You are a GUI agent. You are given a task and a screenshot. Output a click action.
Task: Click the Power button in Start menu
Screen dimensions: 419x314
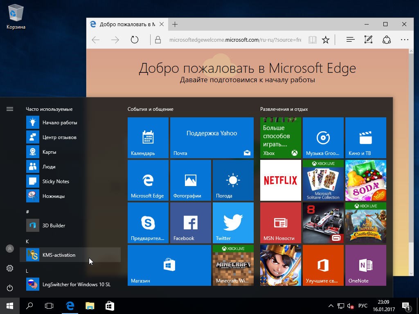coord(10,288)
